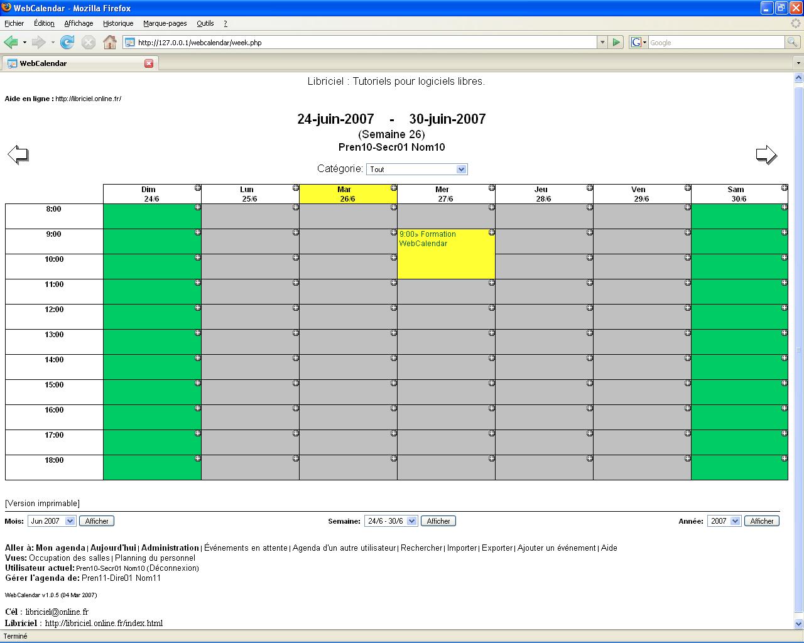Click the Ajouter un événement link
Screen dimensions: 804x643
(x=557, y=548)
